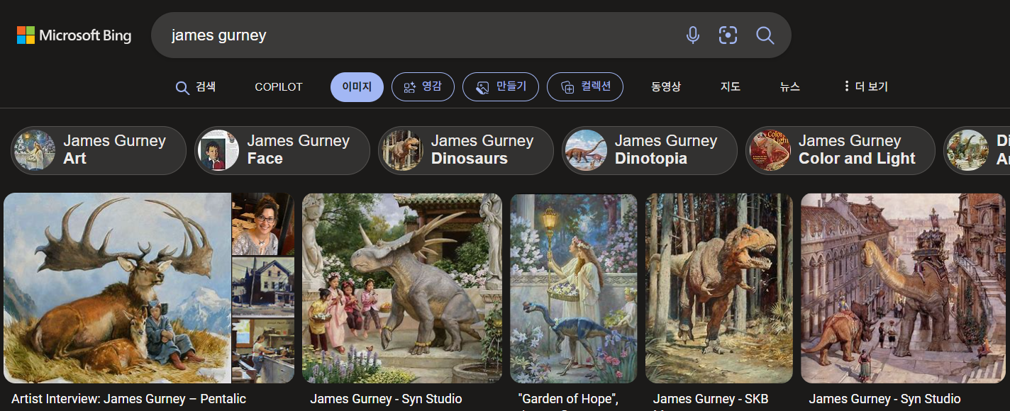Click the Microsoft Bing logo
Viewport: 1010px width, 411px height.
tap(74, 35)
